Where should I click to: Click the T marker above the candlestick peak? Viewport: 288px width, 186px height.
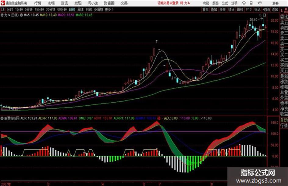(x=157, y=42)
